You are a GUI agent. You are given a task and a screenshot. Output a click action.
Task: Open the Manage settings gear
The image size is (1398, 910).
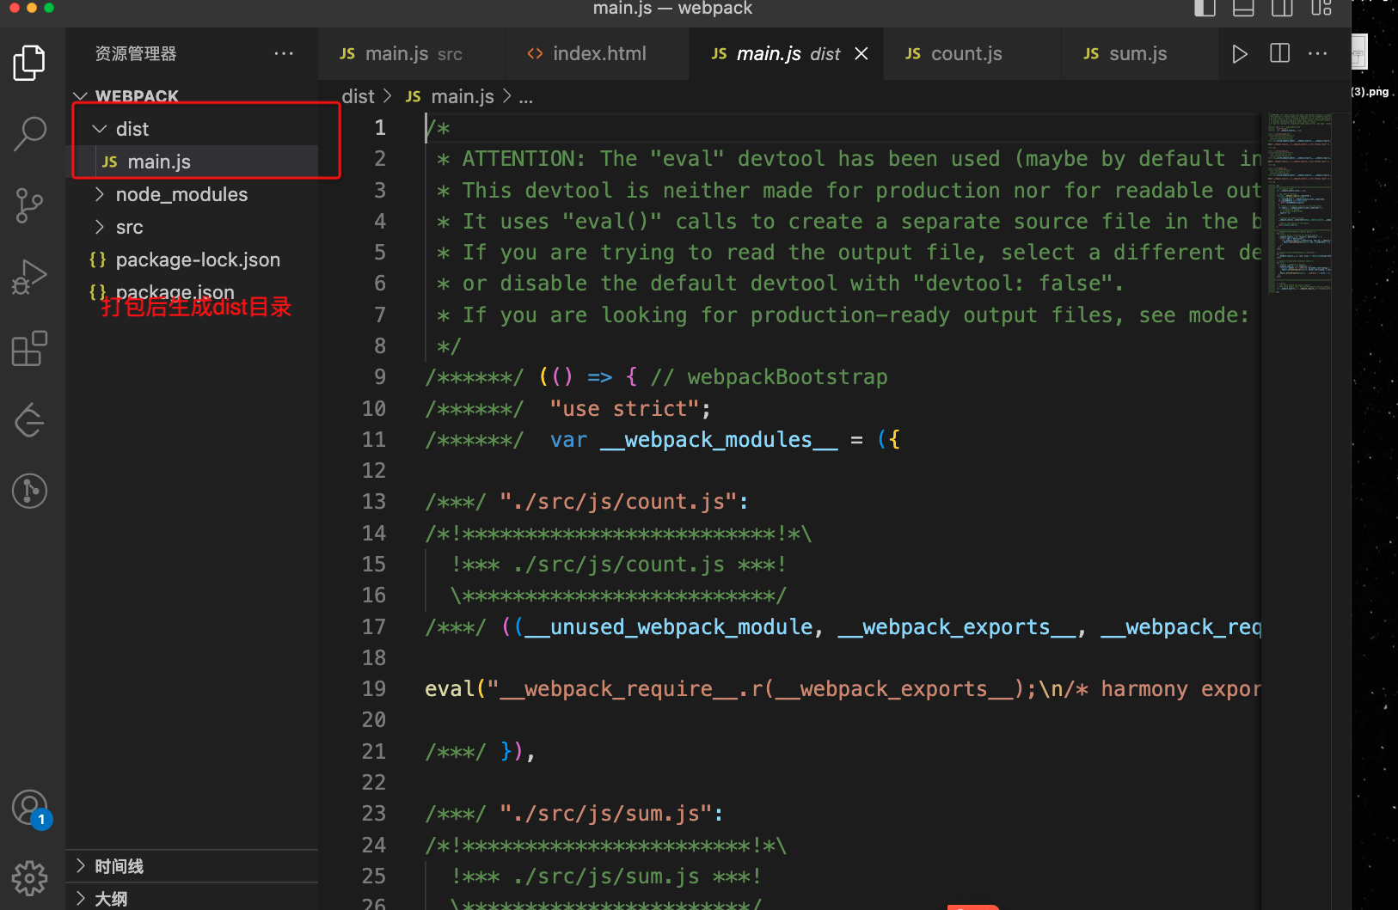[x=30, y=878]
